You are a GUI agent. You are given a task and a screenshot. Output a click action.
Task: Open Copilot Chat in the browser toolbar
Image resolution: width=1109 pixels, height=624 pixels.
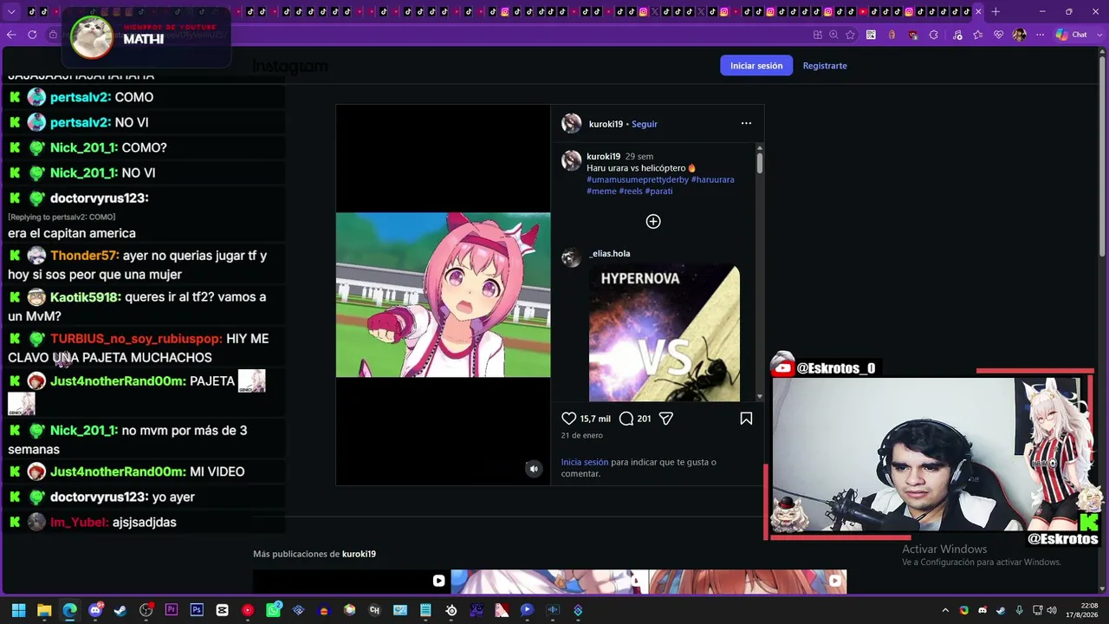tap(1071, 35)
